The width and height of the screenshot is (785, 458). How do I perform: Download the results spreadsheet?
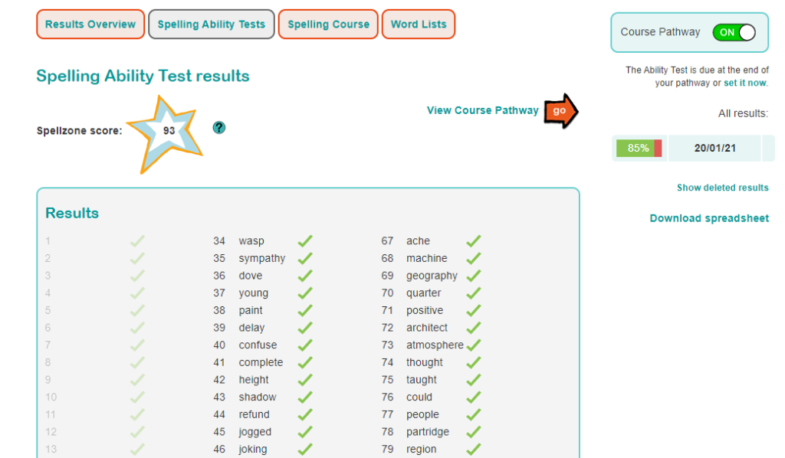[711, 218]
